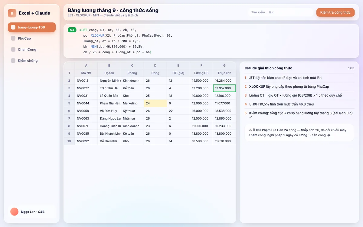Select column D header
Viewport: 363px width, 227px height.
point(155,65)
